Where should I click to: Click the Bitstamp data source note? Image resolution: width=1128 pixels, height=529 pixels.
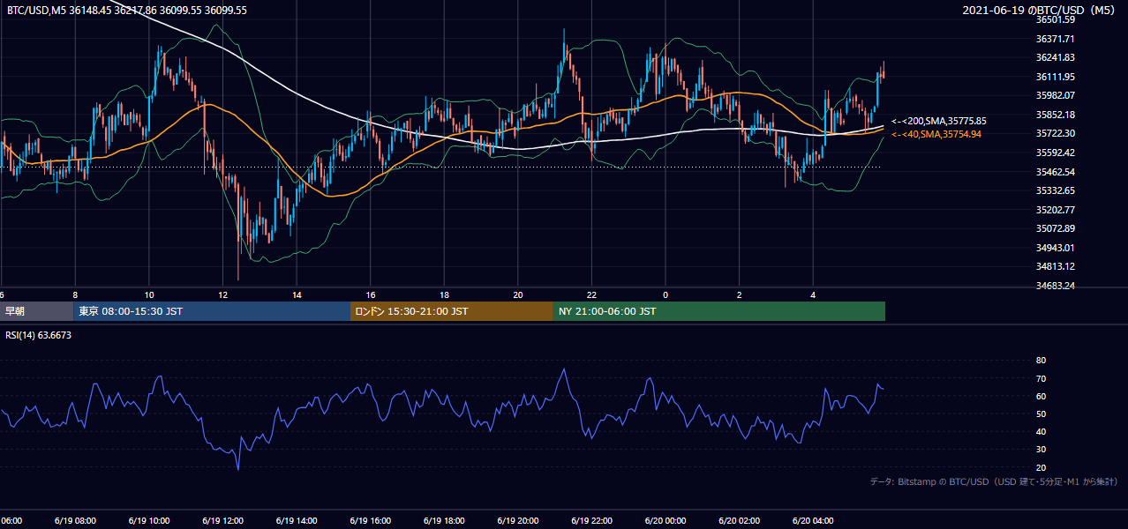994,481
